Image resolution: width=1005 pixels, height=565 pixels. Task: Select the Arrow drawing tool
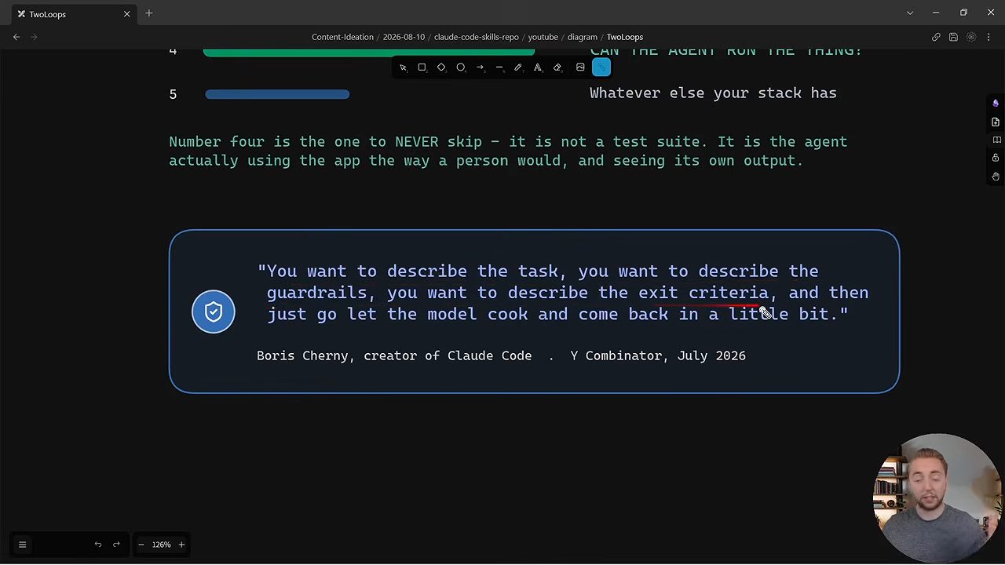480,67
